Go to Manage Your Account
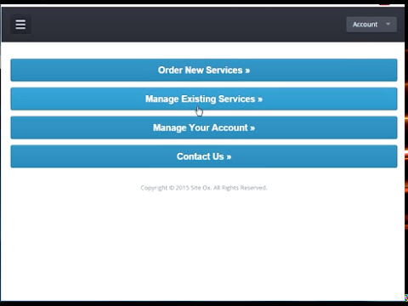The height and width of the screenshot is (306, 408). tap(204, 127)
